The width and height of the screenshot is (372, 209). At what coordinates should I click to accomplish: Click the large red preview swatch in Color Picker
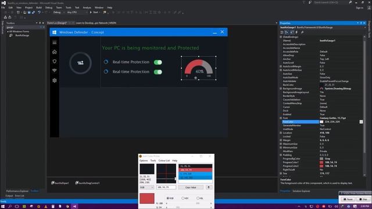[146, 199]
